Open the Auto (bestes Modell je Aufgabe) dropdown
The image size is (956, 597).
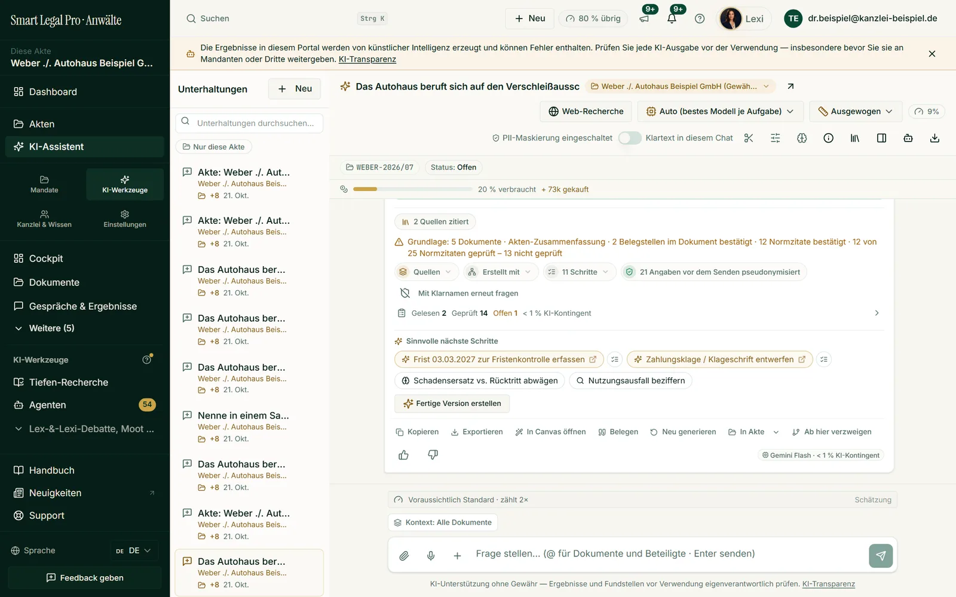click(721, 112)
